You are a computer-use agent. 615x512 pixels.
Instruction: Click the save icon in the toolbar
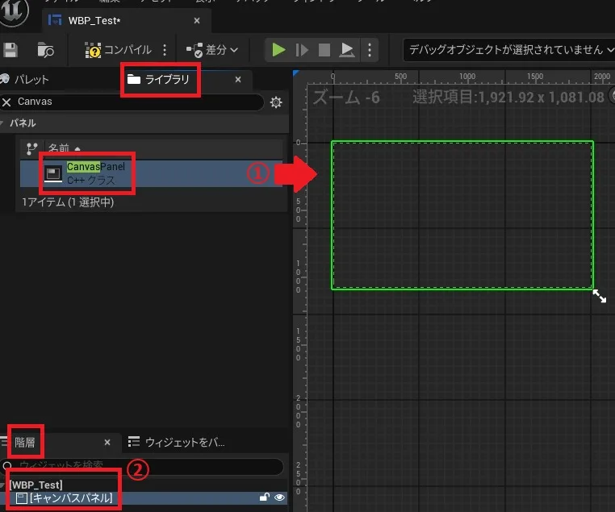tap(10, 50)
